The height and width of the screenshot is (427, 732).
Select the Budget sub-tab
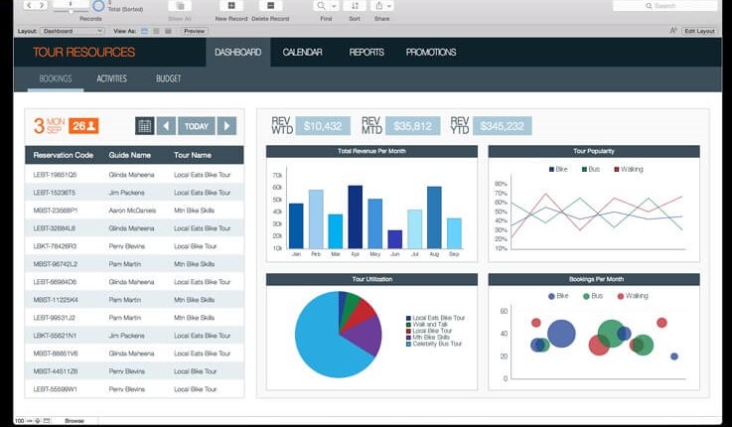pyautogui.click(x=168, y=78)
